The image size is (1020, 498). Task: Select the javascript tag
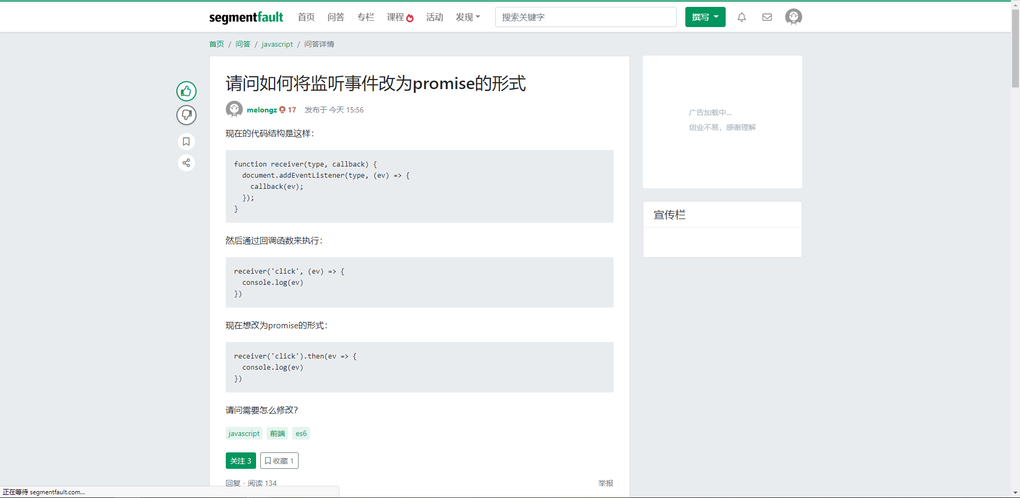tap(244, 433)
